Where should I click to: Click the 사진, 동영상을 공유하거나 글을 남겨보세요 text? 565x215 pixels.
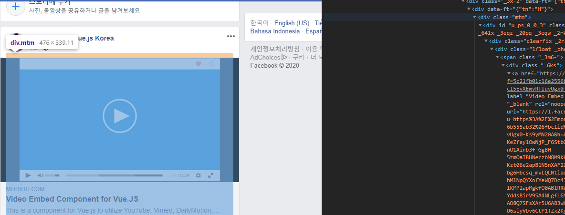tap(84, 10)
